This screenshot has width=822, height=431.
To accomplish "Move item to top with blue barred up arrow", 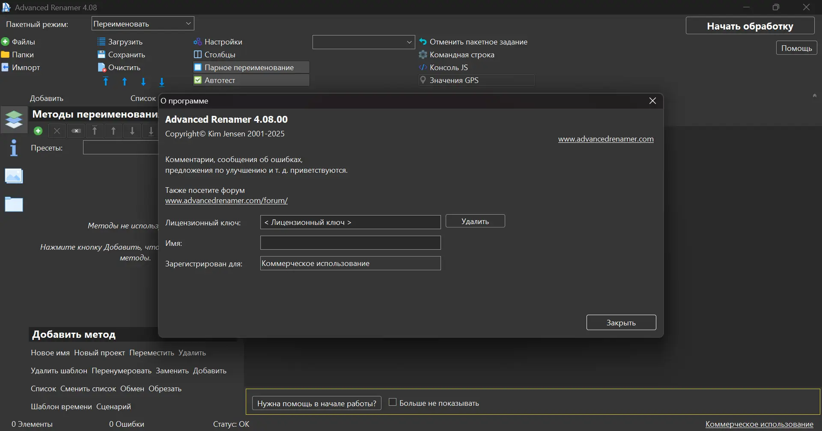I will click(106, 81).
